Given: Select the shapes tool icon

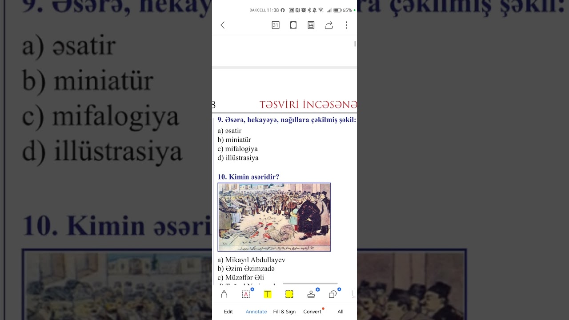Looking at the screenshot, I should tap(333, 294).
